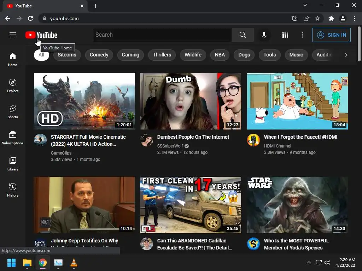This screenshot has width=362, height=271.
Task: Open YouTube settings three-dot menu
Action: pyautogui.click(x=302, y=35)
